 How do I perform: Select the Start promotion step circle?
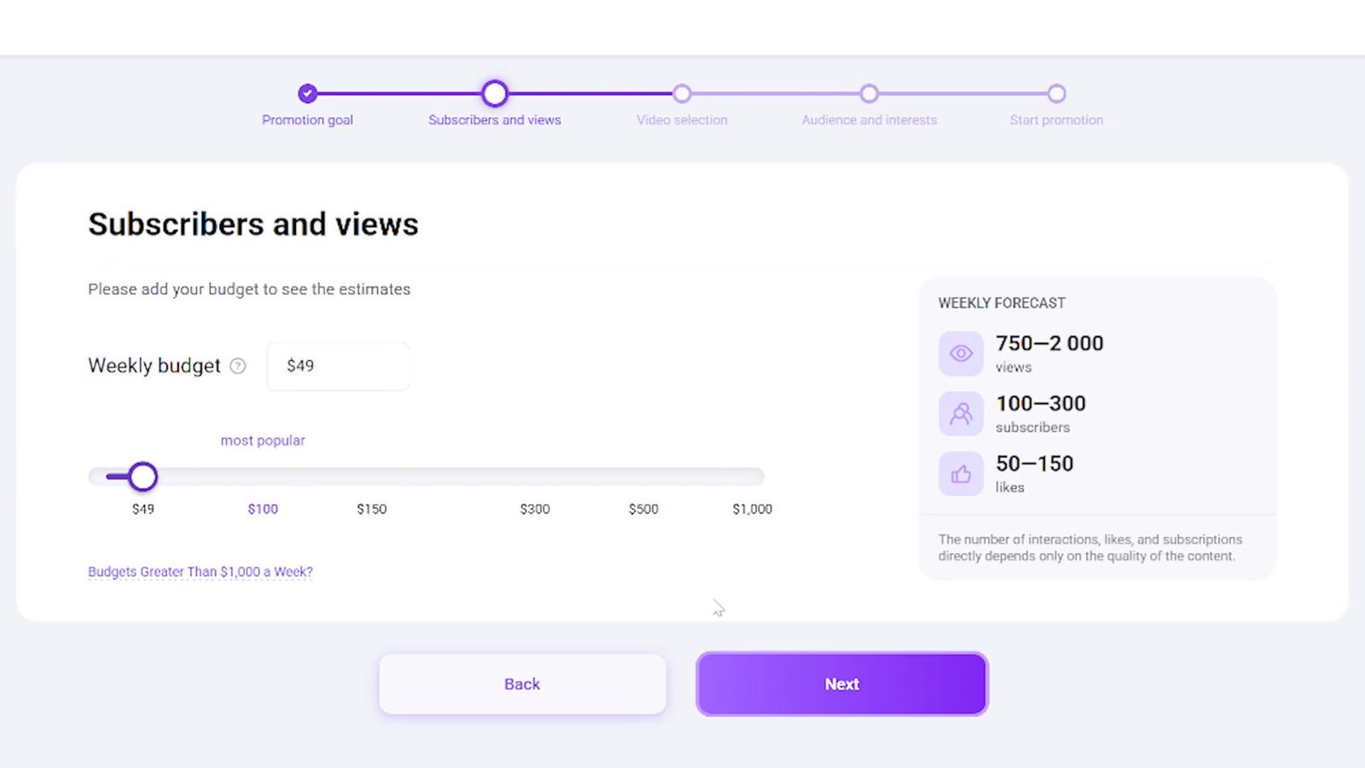(x=1056, y=93)
